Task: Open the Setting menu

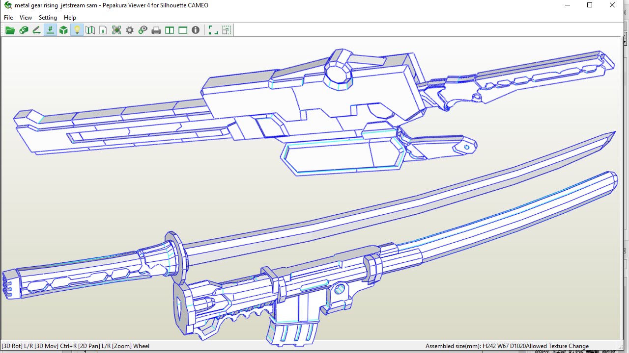Action: [x=48, y=18]
